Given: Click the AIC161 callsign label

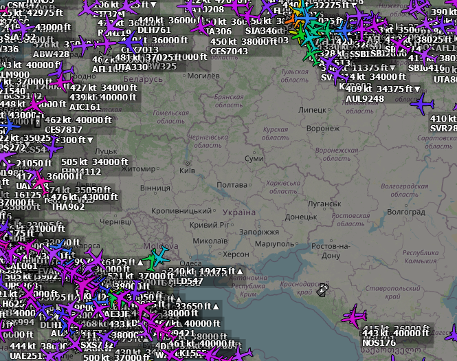Looking at the screenshot, I should point(85,107).
